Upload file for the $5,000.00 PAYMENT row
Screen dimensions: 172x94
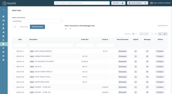click(136, 92)
